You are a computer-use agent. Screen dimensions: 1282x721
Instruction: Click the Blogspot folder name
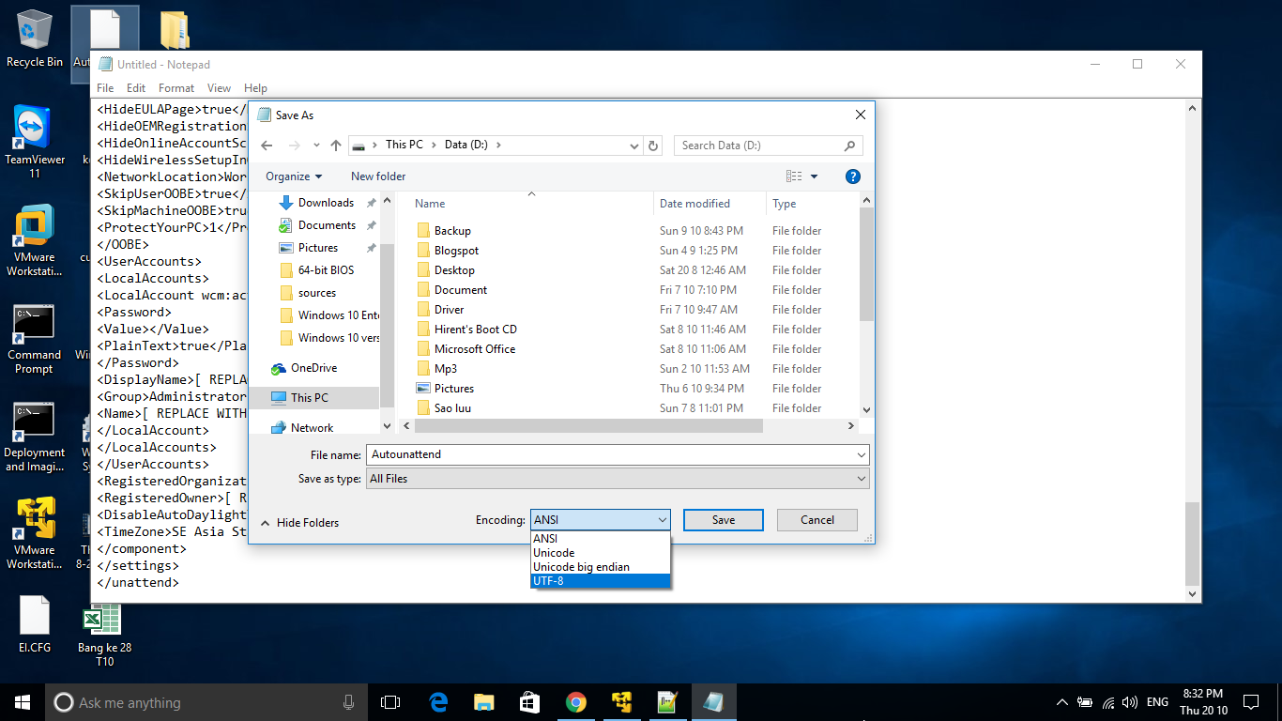pos(456,251)
